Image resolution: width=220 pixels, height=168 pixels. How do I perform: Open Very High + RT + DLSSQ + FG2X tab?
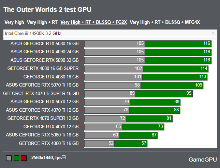coord(93,22)
